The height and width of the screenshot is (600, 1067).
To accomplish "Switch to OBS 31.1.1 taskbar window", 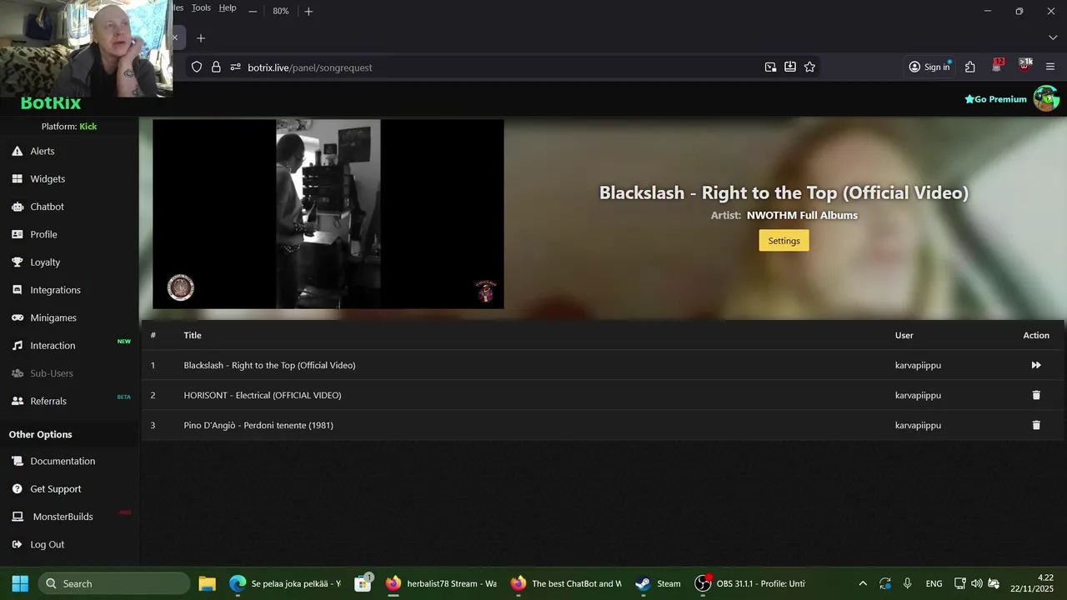I will point(750,583).
